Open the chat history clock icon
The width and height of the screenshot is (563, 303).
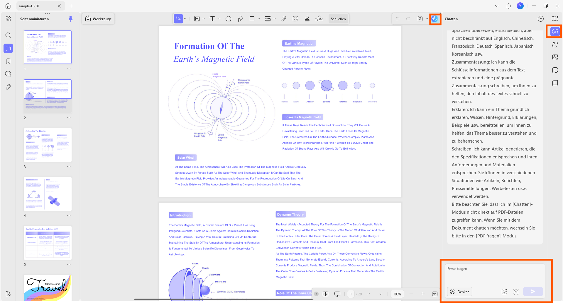tap(541, 19)
